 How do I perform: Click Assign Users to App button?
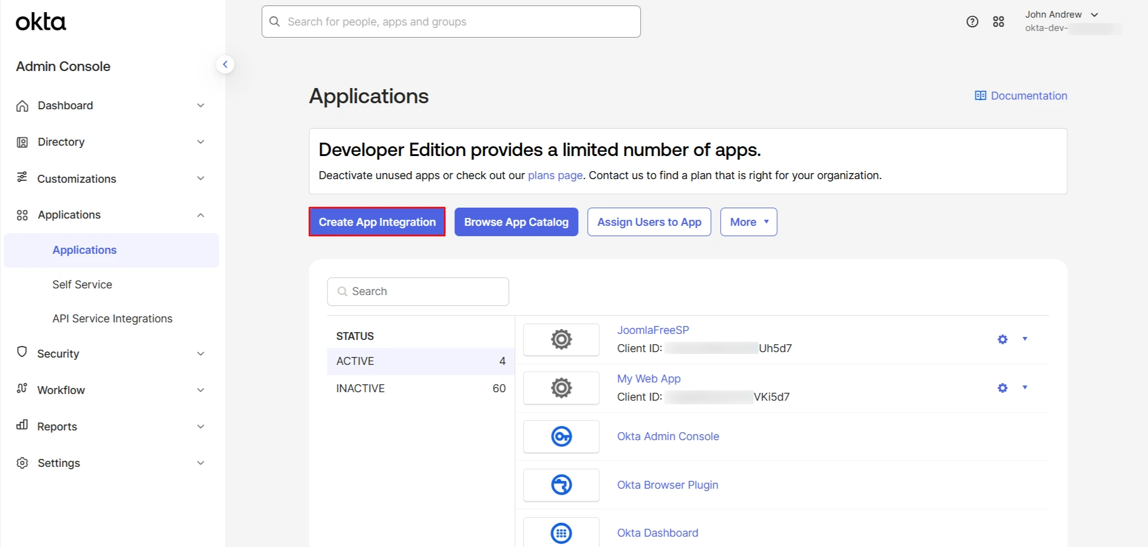coord(649,222)
